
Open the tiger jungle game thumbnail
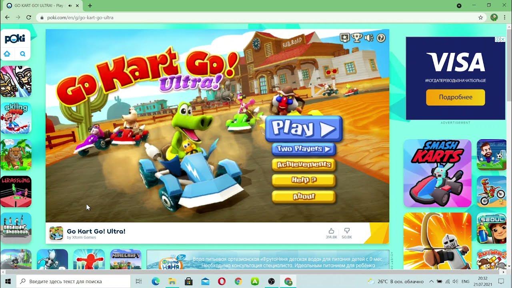(16, 155)
